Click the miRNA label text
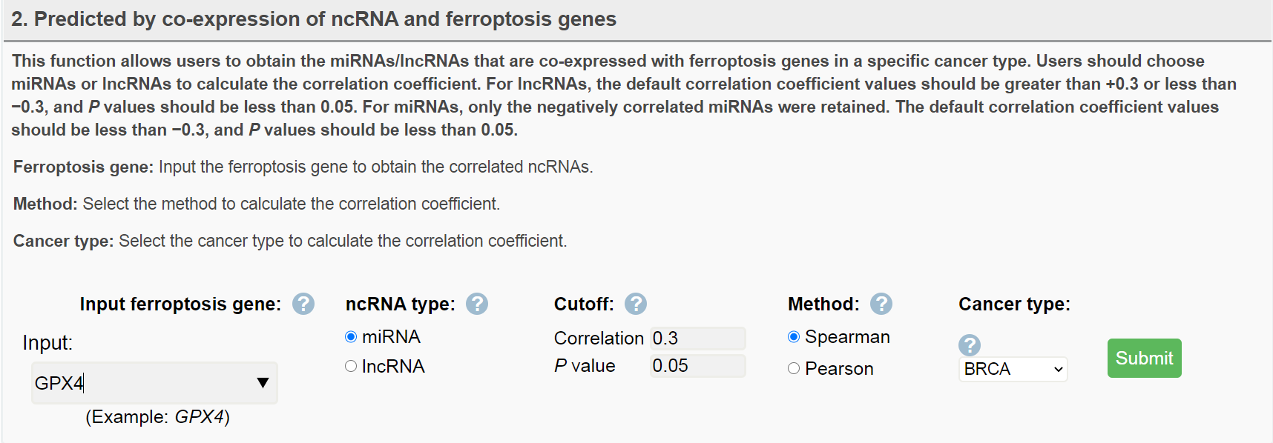 391,337
